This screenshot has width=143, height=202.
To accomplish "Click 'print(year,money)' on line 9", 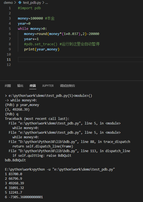I will click(42, 49).
